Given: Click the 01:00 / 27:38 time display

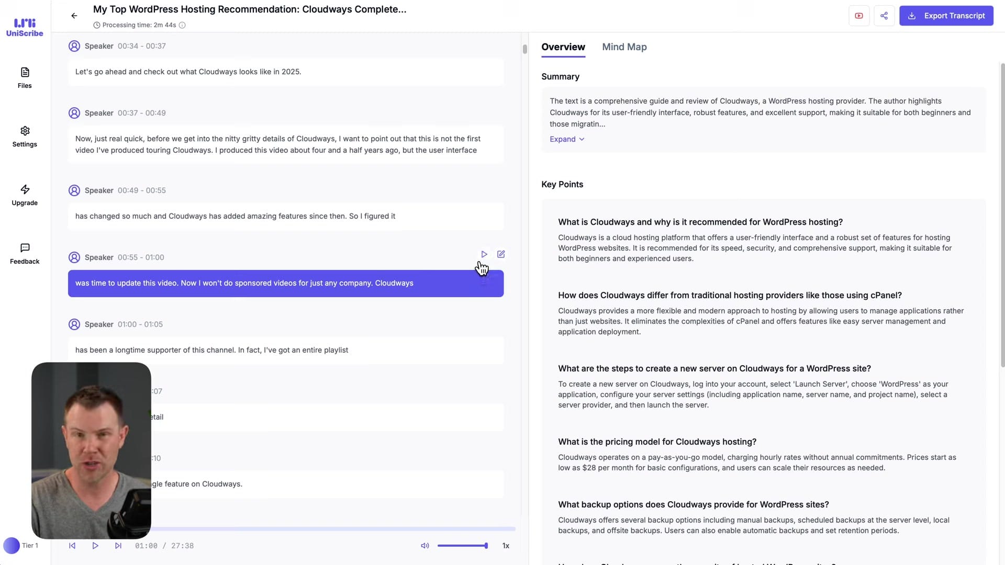Looking at the screenshot, I should [x=164, y=546].
